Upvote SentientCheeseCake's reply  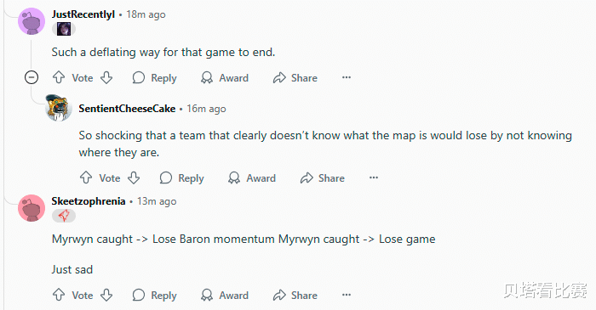point(86,178)
